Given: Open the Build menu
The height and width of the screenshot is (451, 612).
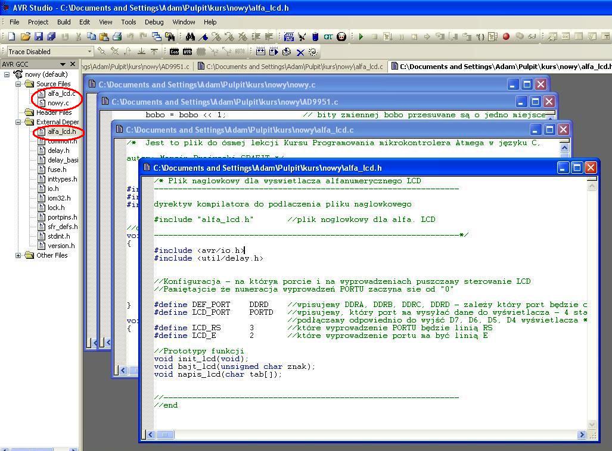Looking at the screenshot, I should [64, 22].
